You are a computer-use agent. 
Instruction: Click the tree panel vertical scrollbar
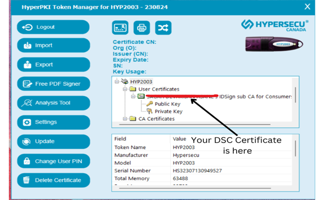click(295, 95)
